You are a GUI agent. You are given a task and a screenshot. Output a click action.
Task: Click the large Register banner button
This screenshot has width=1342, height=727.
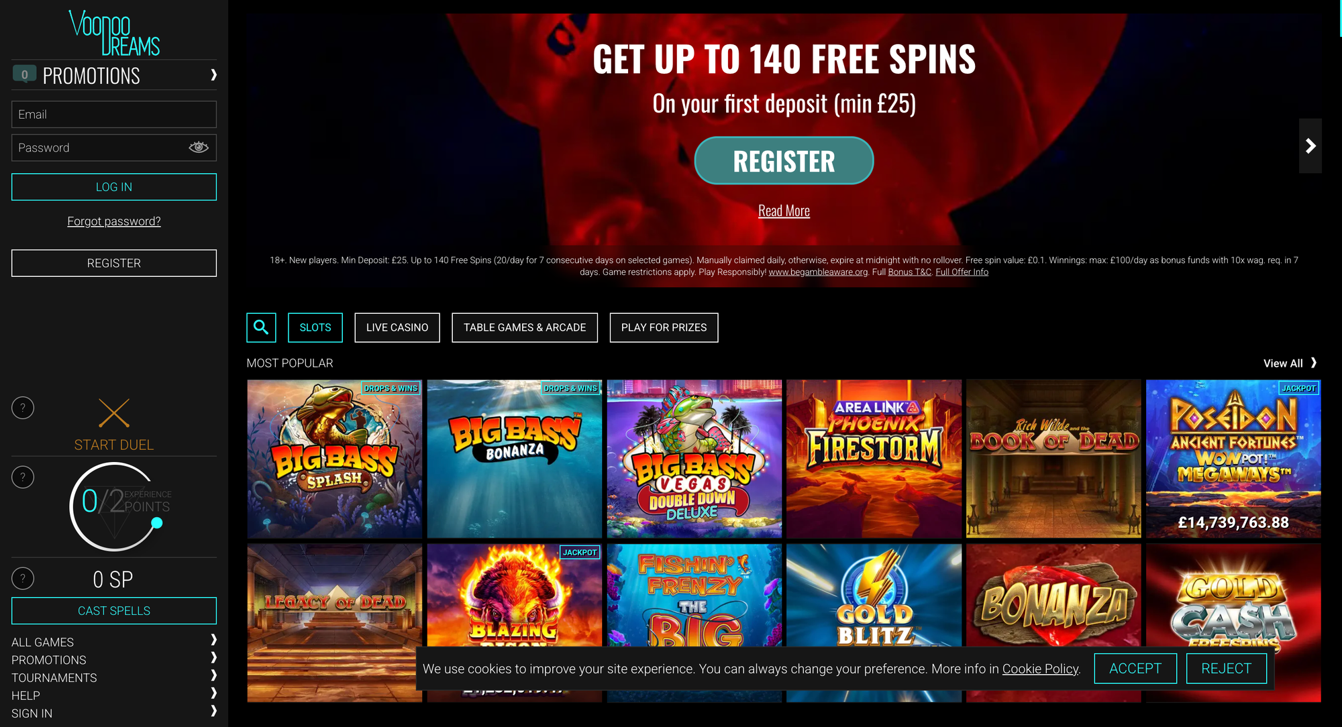784,161
